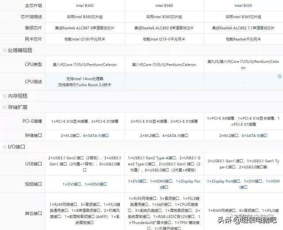The width and height of the screenshot is (283, 230).
Task: Collapse the I/O接口 section
Action: 5,147
